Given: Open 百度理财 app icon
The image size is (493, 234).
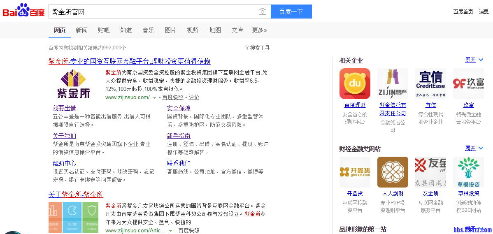Looking at the screenshot, I should coord(355,83).
